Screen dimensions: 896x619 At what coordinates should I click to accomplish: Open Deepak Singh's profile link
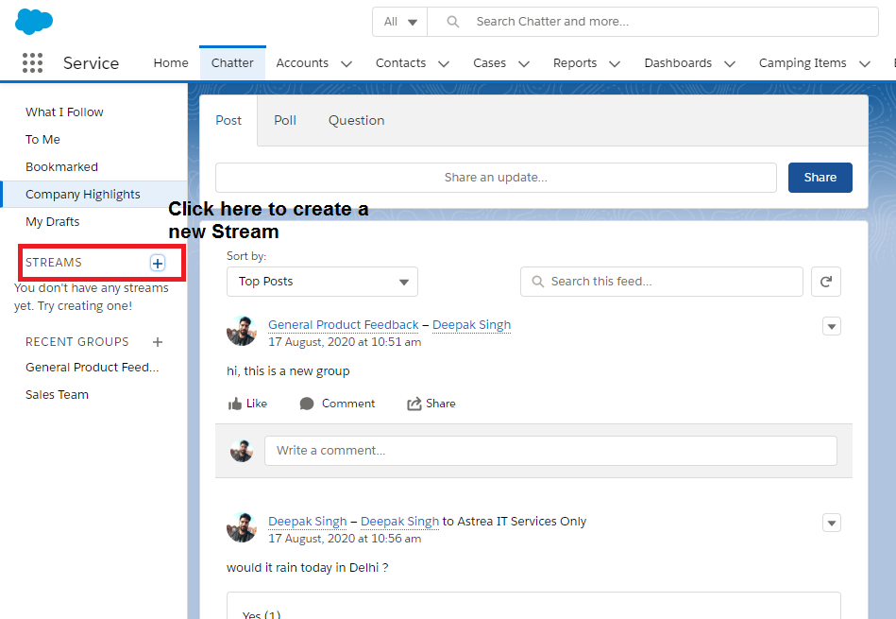(x=471, y=324)
